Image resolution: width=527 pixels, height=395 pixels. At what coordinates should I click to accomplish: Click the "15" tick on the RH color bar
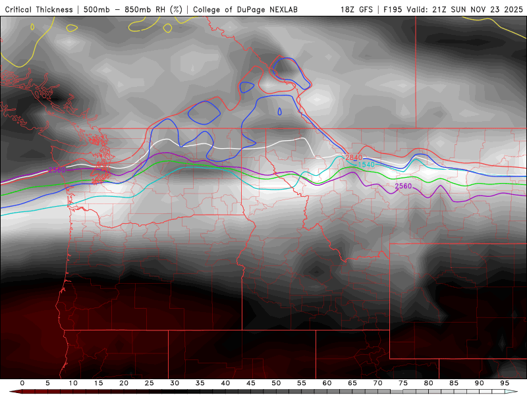click(98, 383)
